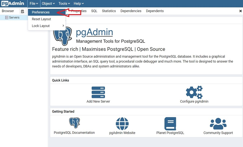Viewport: 243px width, 147px height.
Task: Open the Help menu
Action: point(79,4)
